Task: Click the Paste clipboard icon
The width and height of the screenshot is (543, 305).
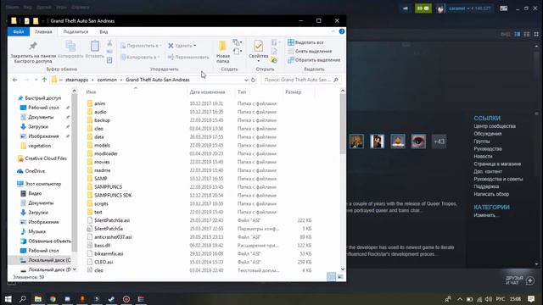Action: point(94,49)
